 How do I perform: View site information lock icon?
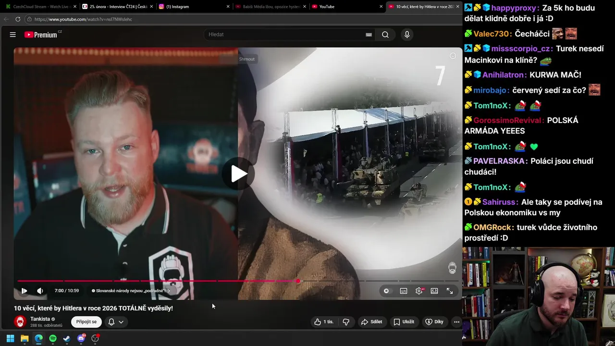pyautogui.click(x=29, y=19)
